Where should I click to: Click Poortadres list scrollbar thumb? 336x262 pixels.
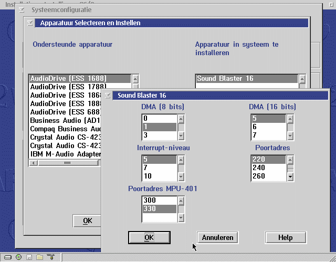(290, 167)
